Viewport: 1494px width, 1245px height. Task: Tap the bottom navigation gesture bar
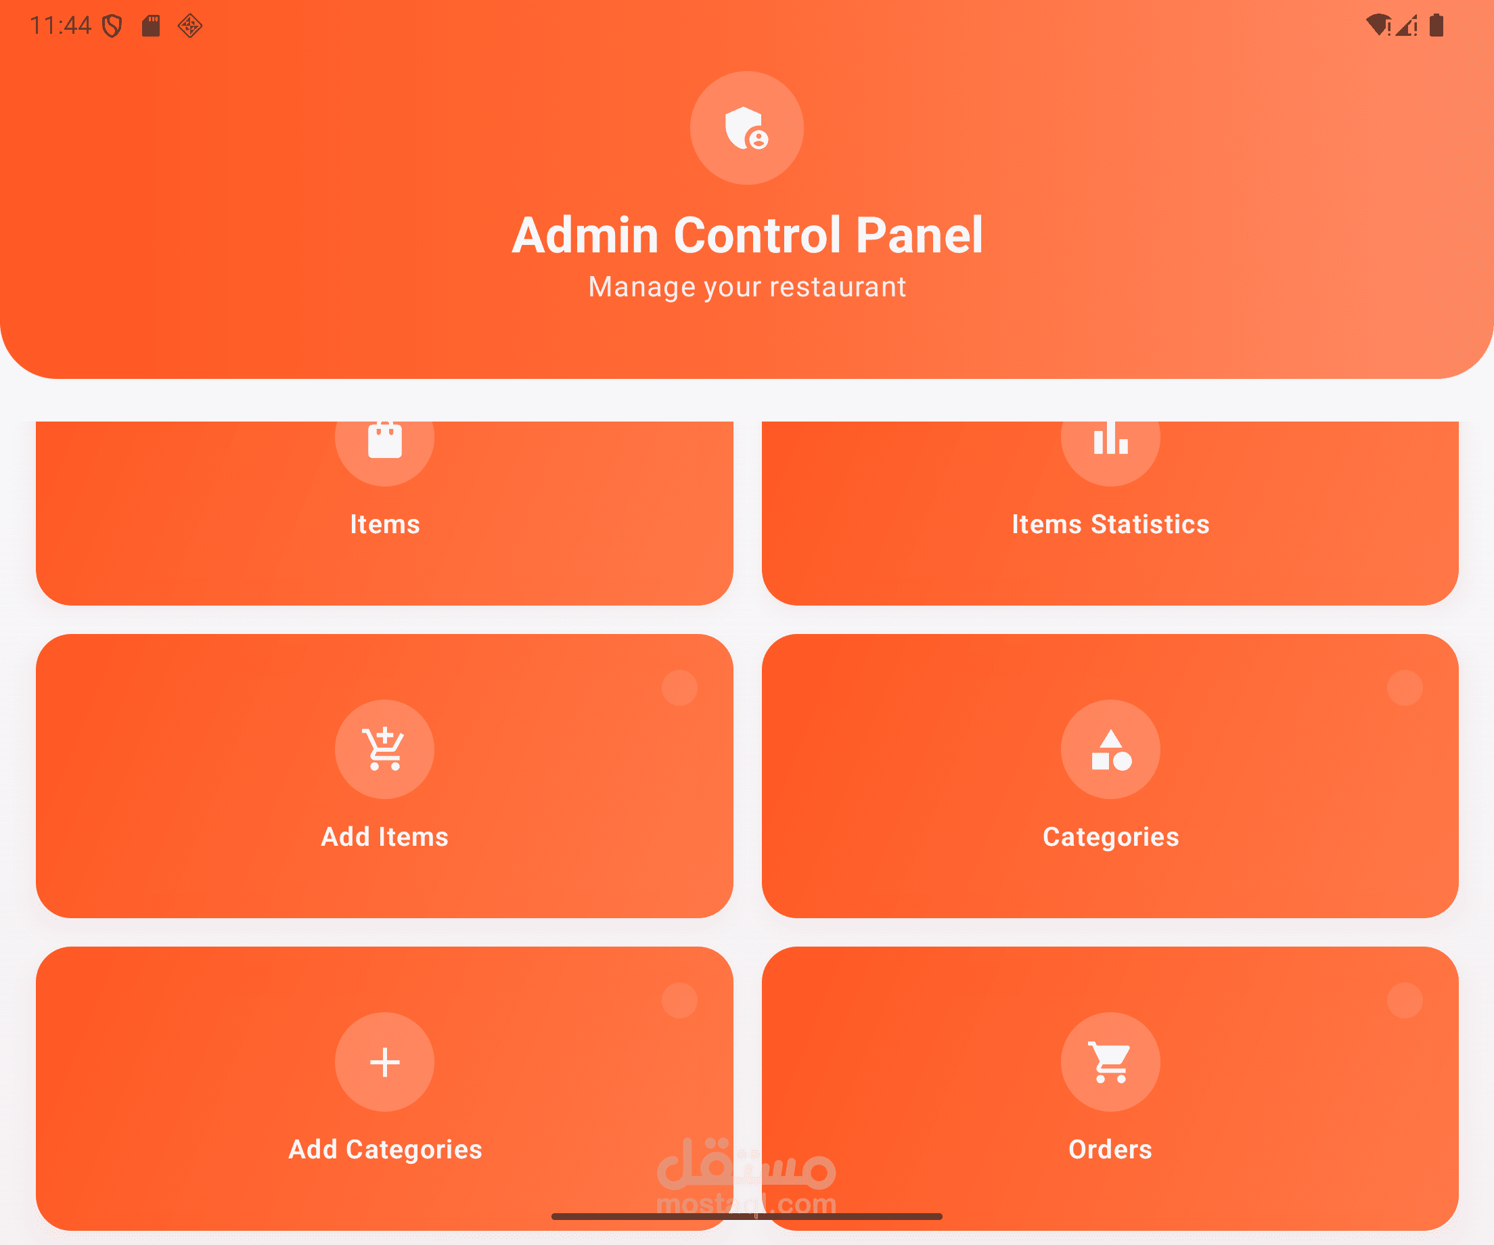coord(747,1217)
